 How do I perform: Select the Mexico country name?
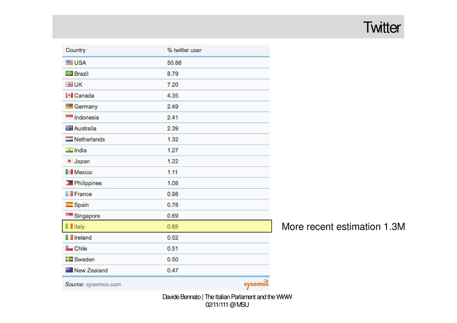tap(83, 172)
